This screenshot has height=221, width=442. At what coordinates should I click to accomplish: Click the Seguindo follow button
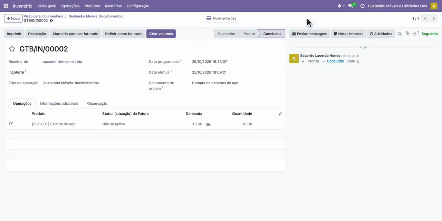click(430, 34)
